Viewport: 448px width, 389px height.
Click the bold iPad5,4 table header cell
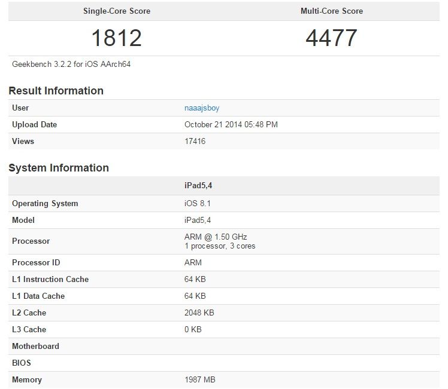[x=198, y=186]
